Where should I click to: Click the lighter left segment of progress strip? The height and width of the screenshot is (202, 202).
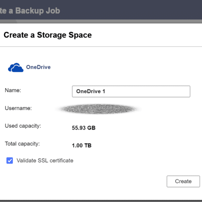tap(8, 21)
